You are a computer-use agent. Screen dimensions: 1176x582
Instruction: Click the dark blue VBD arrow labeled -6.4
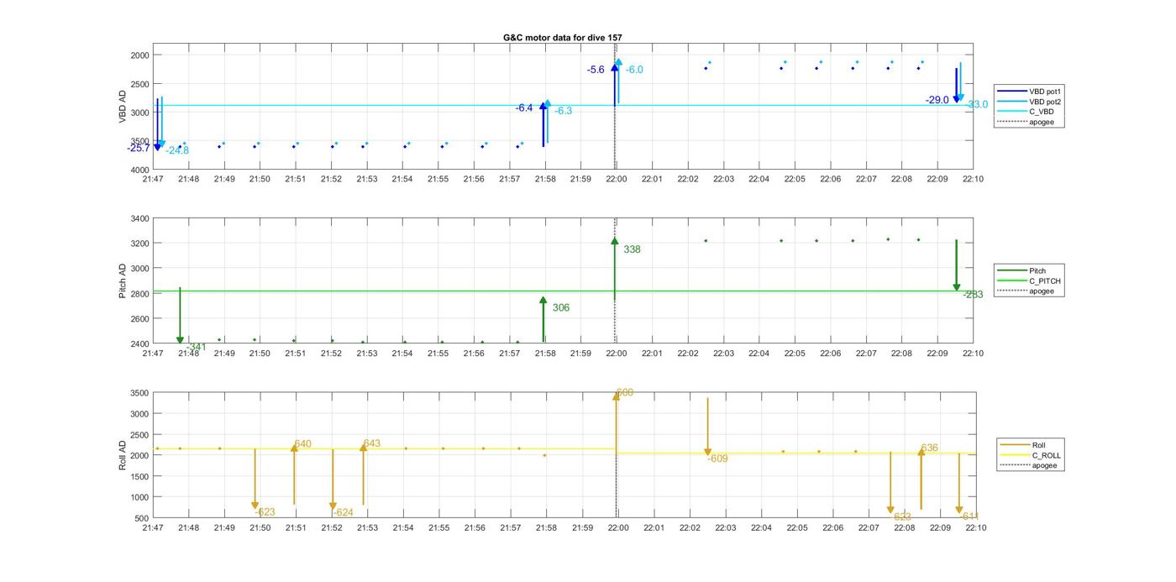(543, 124)
